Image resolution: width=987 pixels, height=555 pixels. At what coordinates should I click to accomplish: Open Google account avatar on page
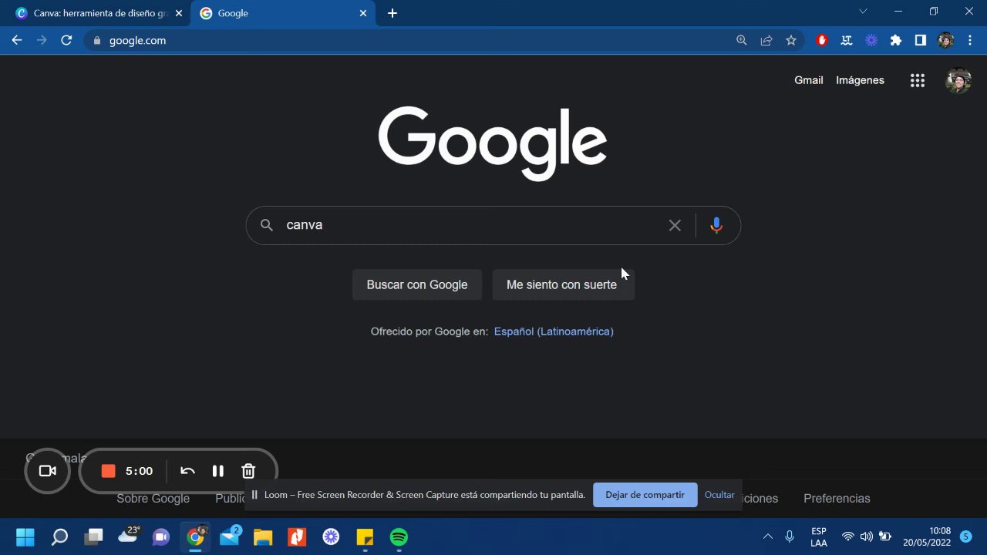coord(958,80)
